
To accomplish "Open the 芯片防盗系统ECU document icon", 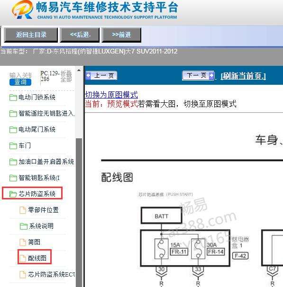I will 23,275.
